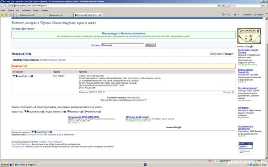This screenshot has width=268, height=167.
Task: Click info icon after OurDOOM in footer credits
Action: pyautogui.click(x=51, y=132)
